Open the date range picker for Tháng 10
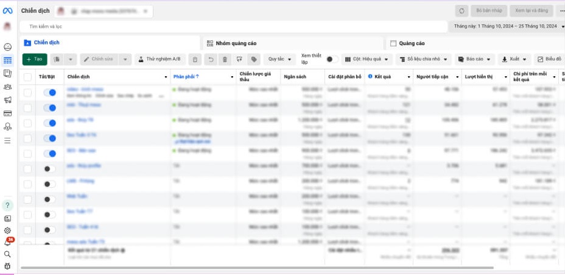The image size is (565, 275). point(507,27)
